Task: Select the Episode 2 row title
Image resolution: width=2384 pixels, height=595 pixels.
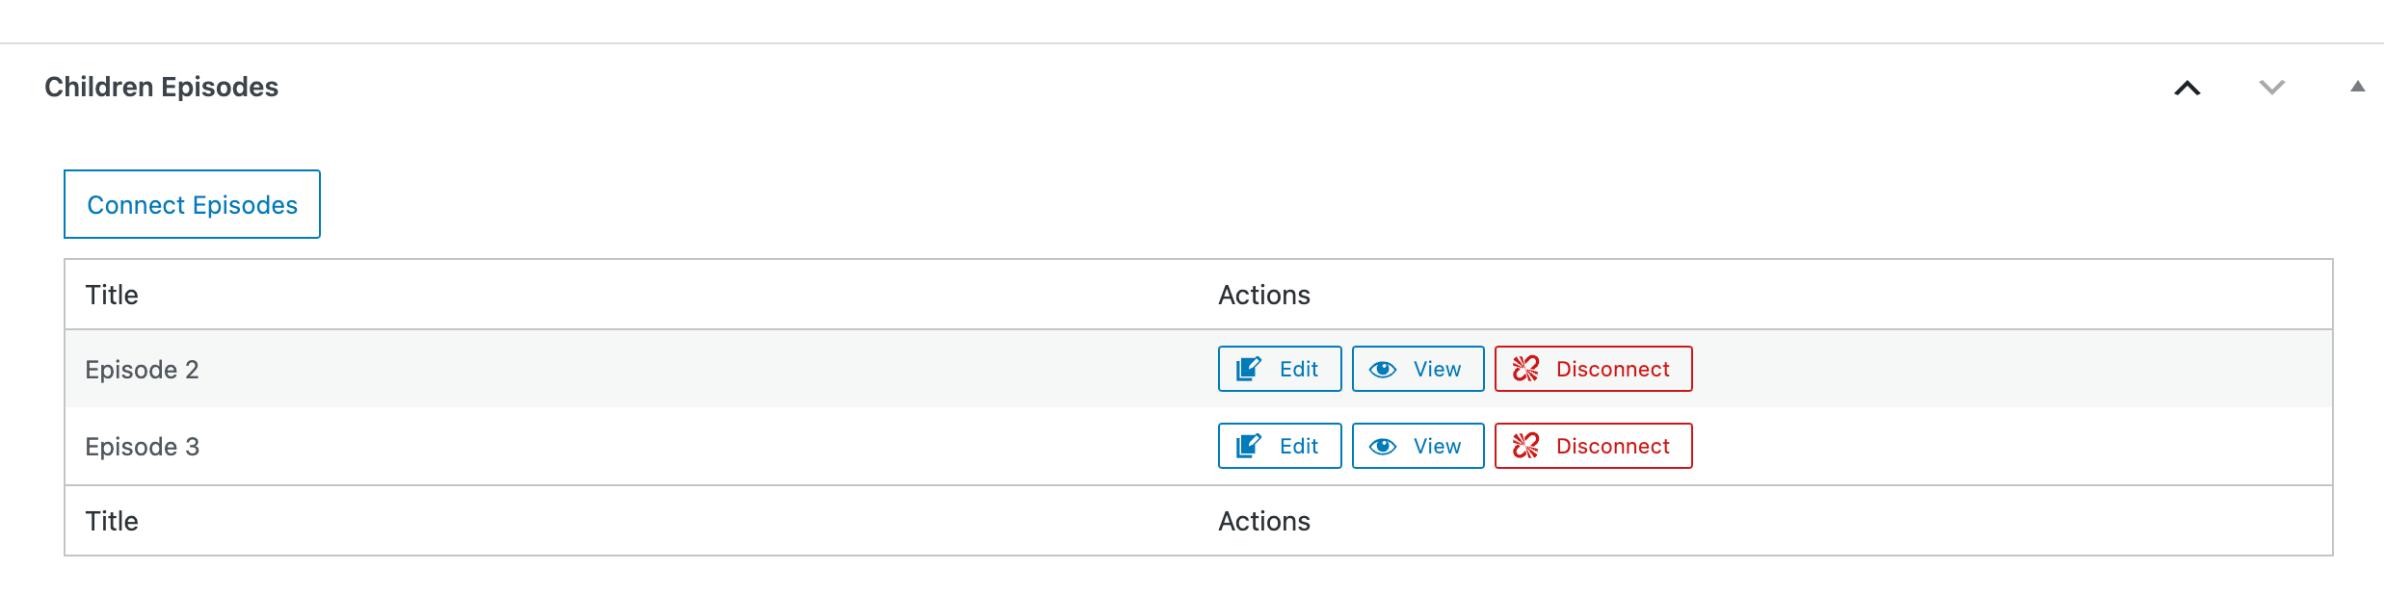Action: tap(142, 370)
